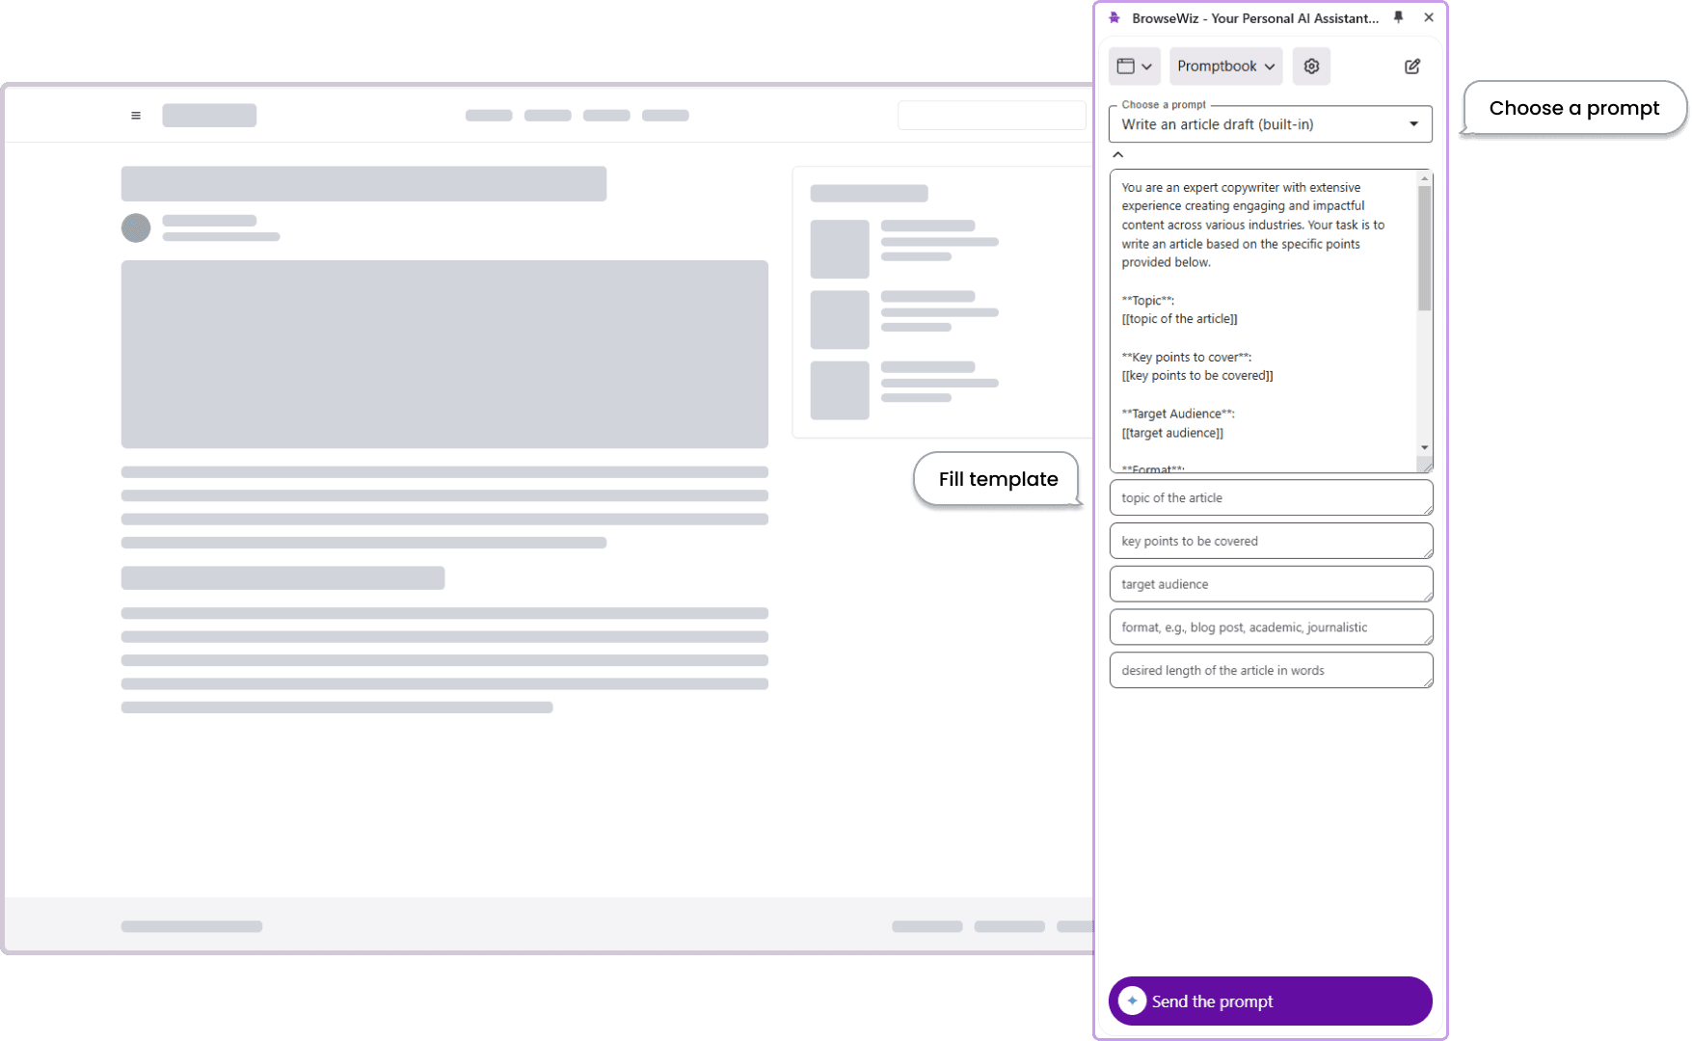Click the '[[target audience]]' placeholder text
The image size is (1692, 1041).
coord(1172,433)
